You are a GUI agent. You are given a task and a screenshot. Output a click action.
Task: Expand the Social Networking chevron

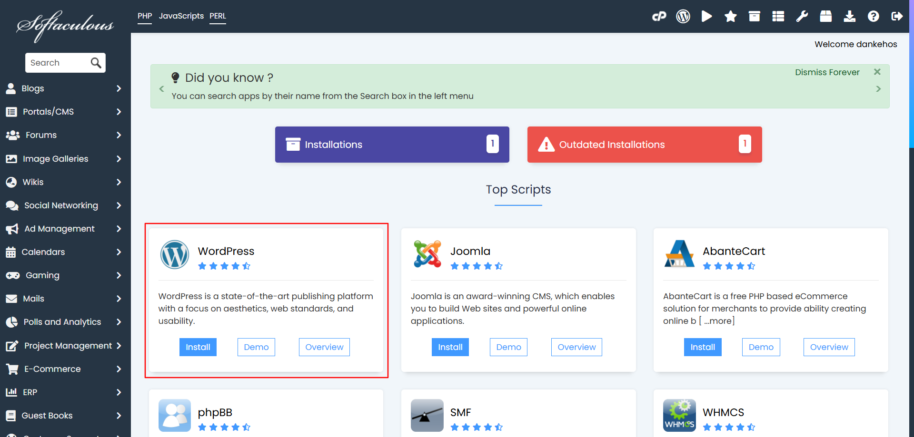coord(119,205)
